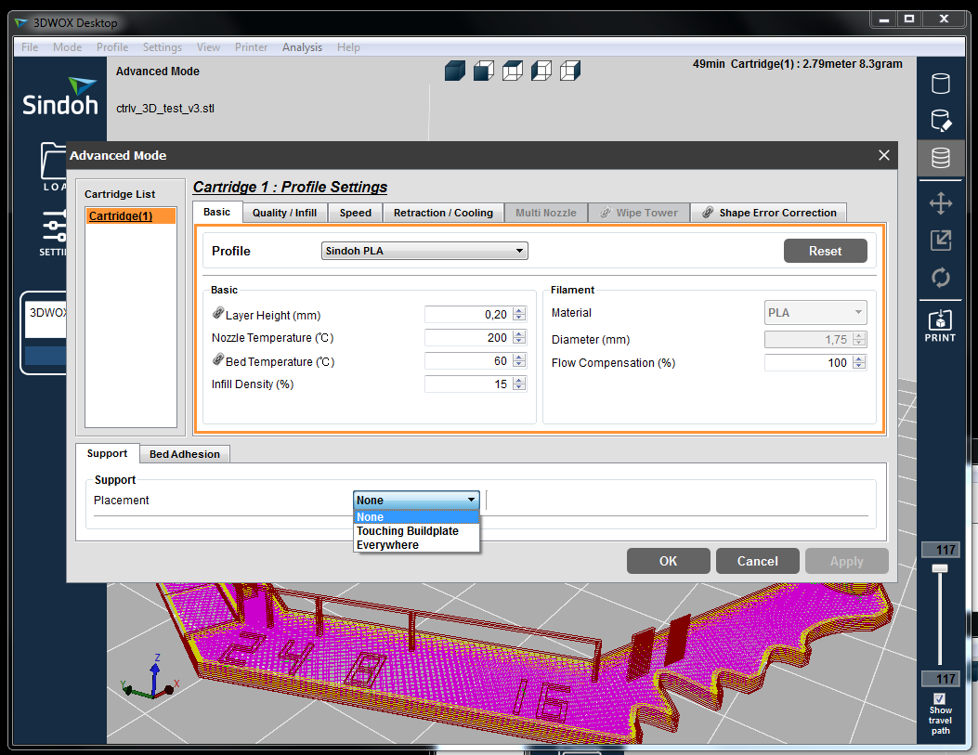Open the Multi Nozzle tab
The image size is (978, 755).
[x=546, y=213]
